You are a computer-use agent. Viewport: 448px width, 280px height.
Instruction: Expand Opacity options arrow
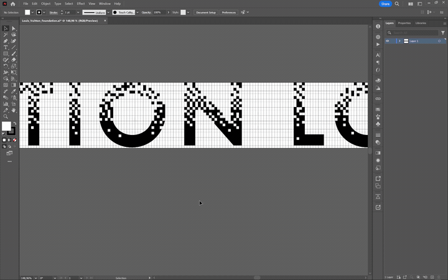[168, 12]
